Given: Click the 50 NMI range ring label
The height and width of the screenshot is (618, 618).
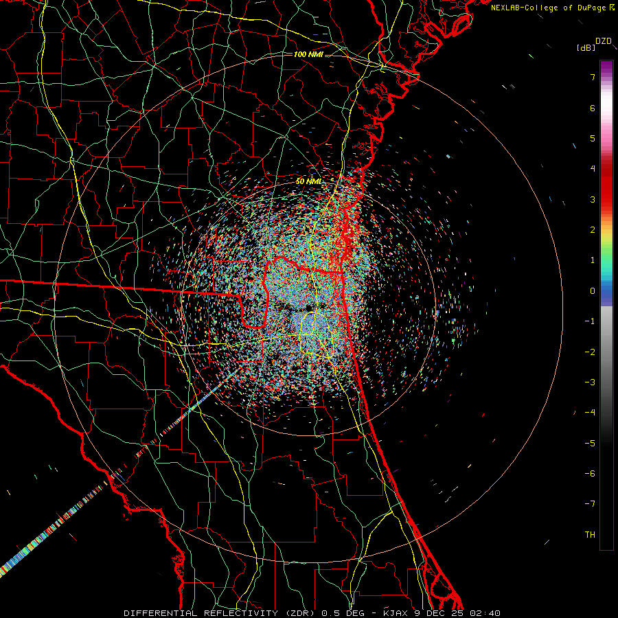Looking at the screenshot, I should coord(308,181).
